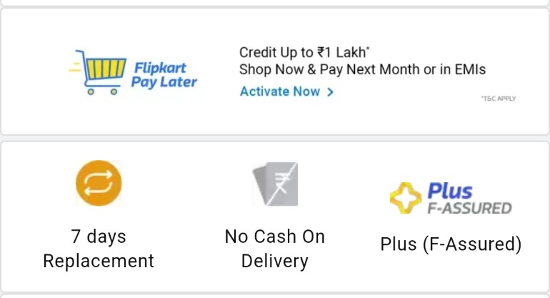Tap the Flipkart Pay Later shopping cart icon
The height and width of the screenshot is (298, 550).
[98, 72]
